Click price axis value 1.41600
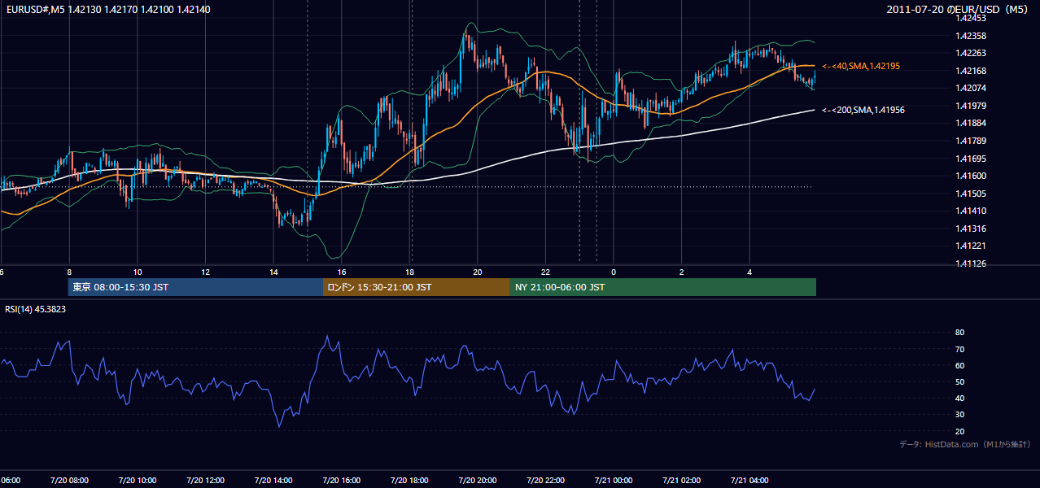The height and width of the screenshot is (488, 1040). point(970,176)
